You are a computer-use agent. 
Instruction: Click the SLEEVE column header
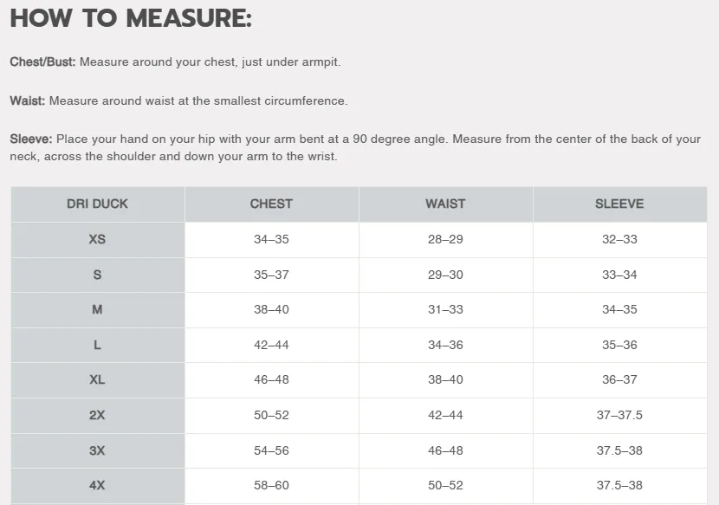click(x=619, y=204)
